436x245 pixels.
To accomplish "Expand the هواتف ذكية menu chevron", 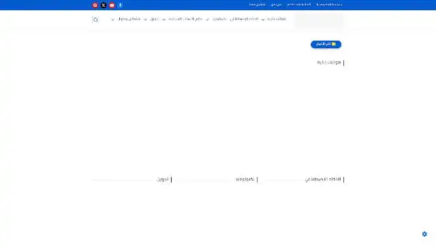I will pyautogui.click(x=263, y=19).
